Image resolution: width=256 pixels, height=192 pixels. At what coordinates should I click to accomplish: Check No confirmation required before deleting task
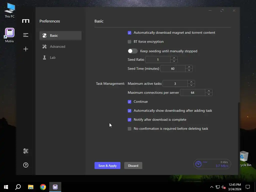[x=129, y=129]
